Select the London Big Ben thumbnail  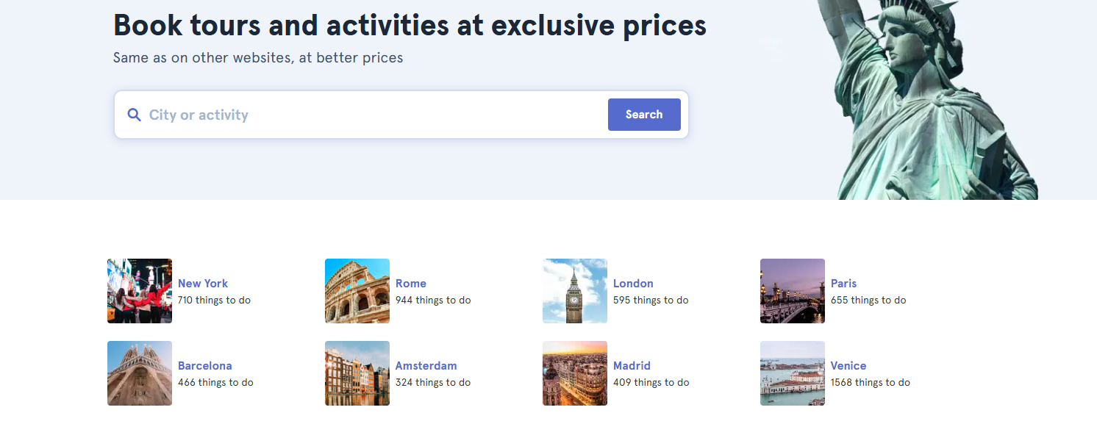(575, 291)
